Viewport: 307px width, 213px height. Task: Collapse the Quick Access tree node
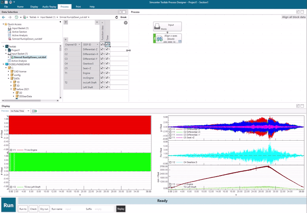click(3, 24)
